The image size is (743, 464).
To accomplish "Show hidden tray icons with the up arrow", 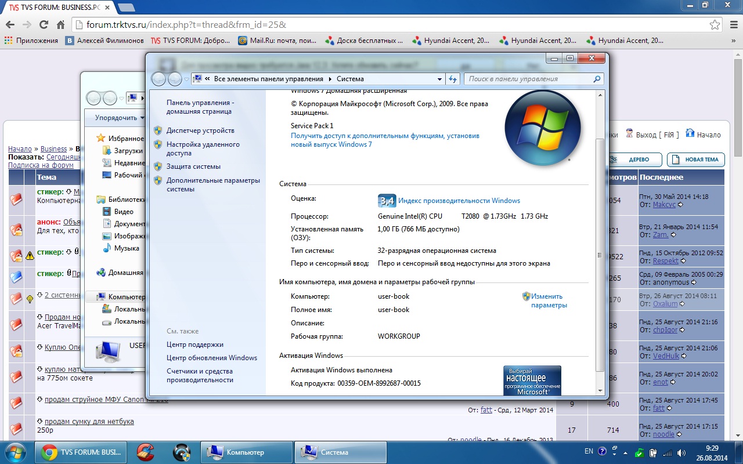I will point(625,452).
